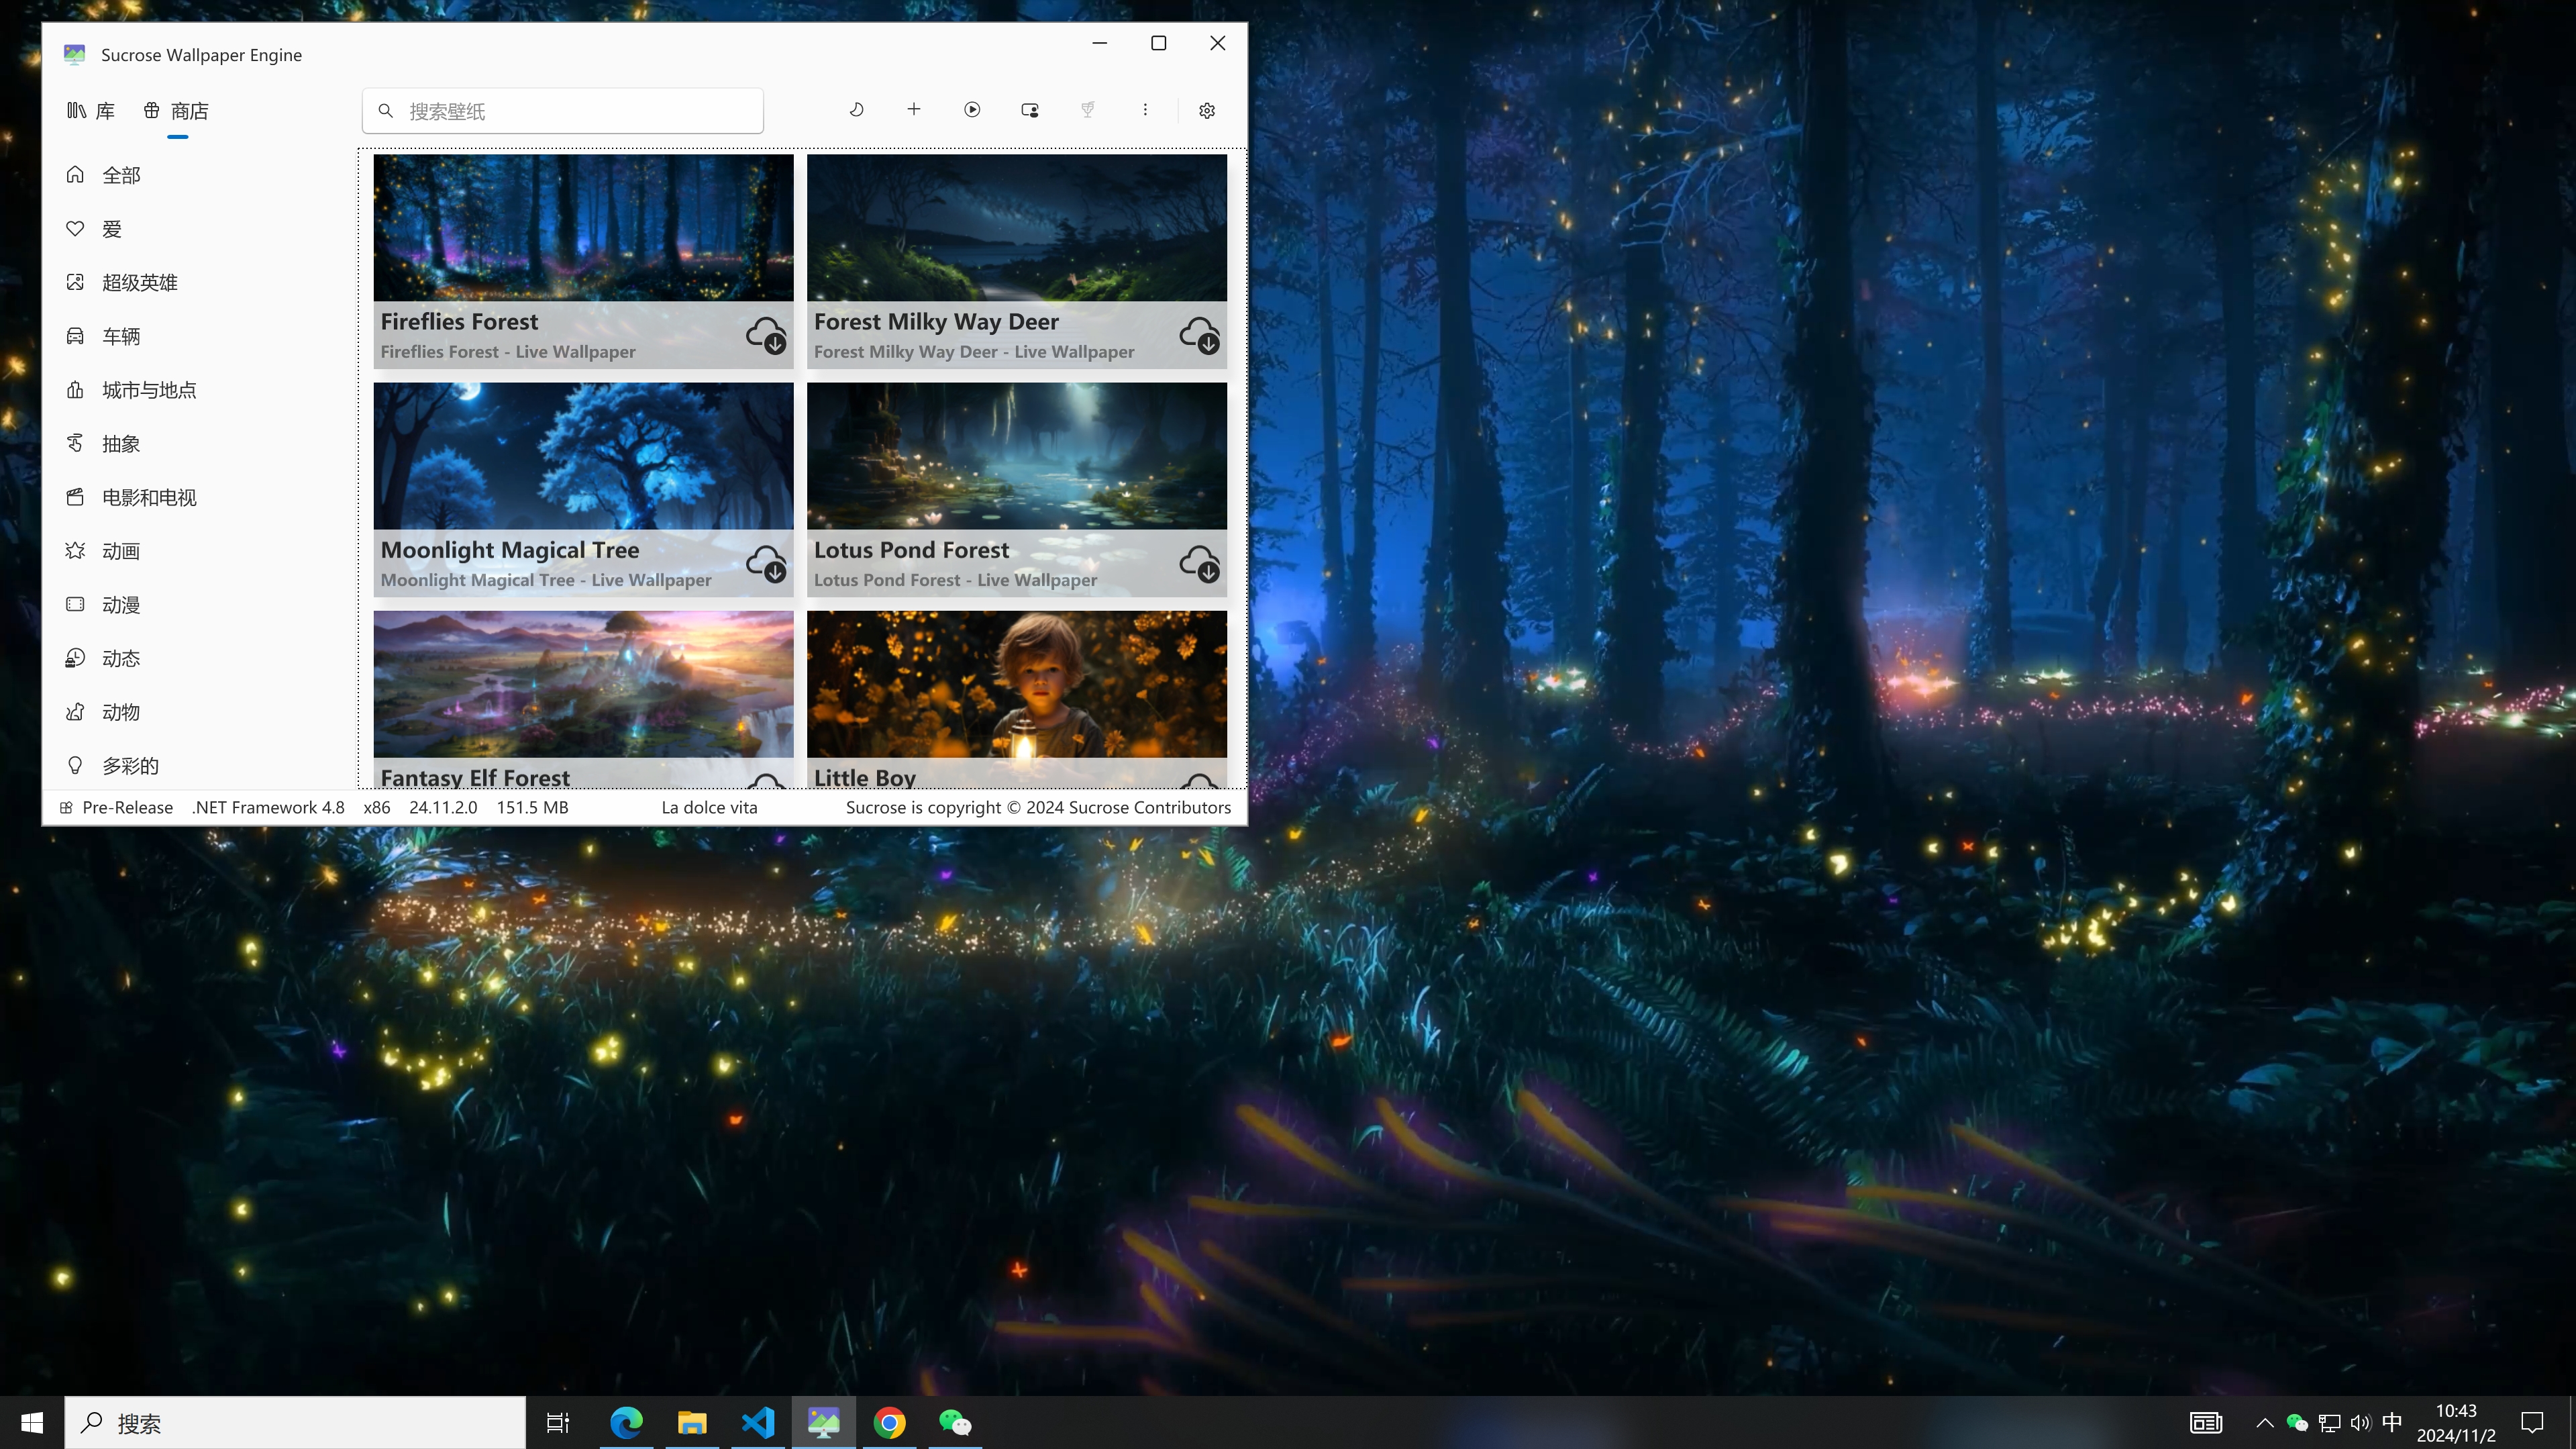
Task: Download the Forest Milky Way Deer wallpaper
Action: (x=1199, y=335)
